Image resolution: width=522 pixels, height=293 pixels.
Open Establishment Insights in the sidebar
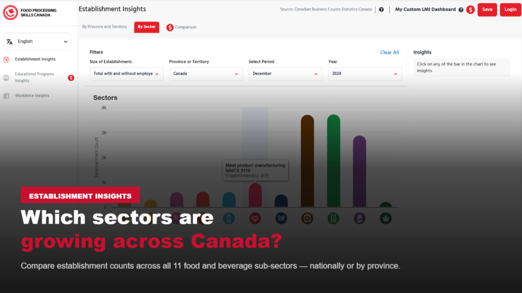[35, 59]
